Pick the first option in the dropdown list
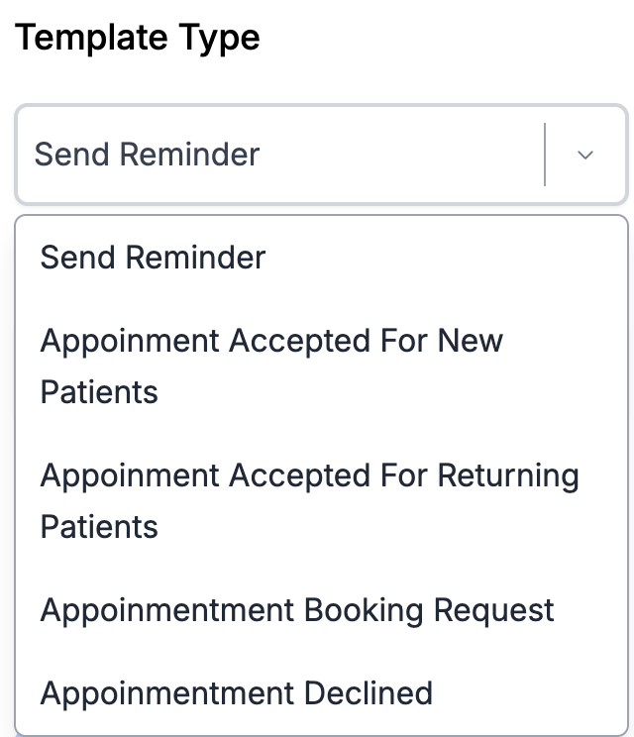 [x=154, y=258]
